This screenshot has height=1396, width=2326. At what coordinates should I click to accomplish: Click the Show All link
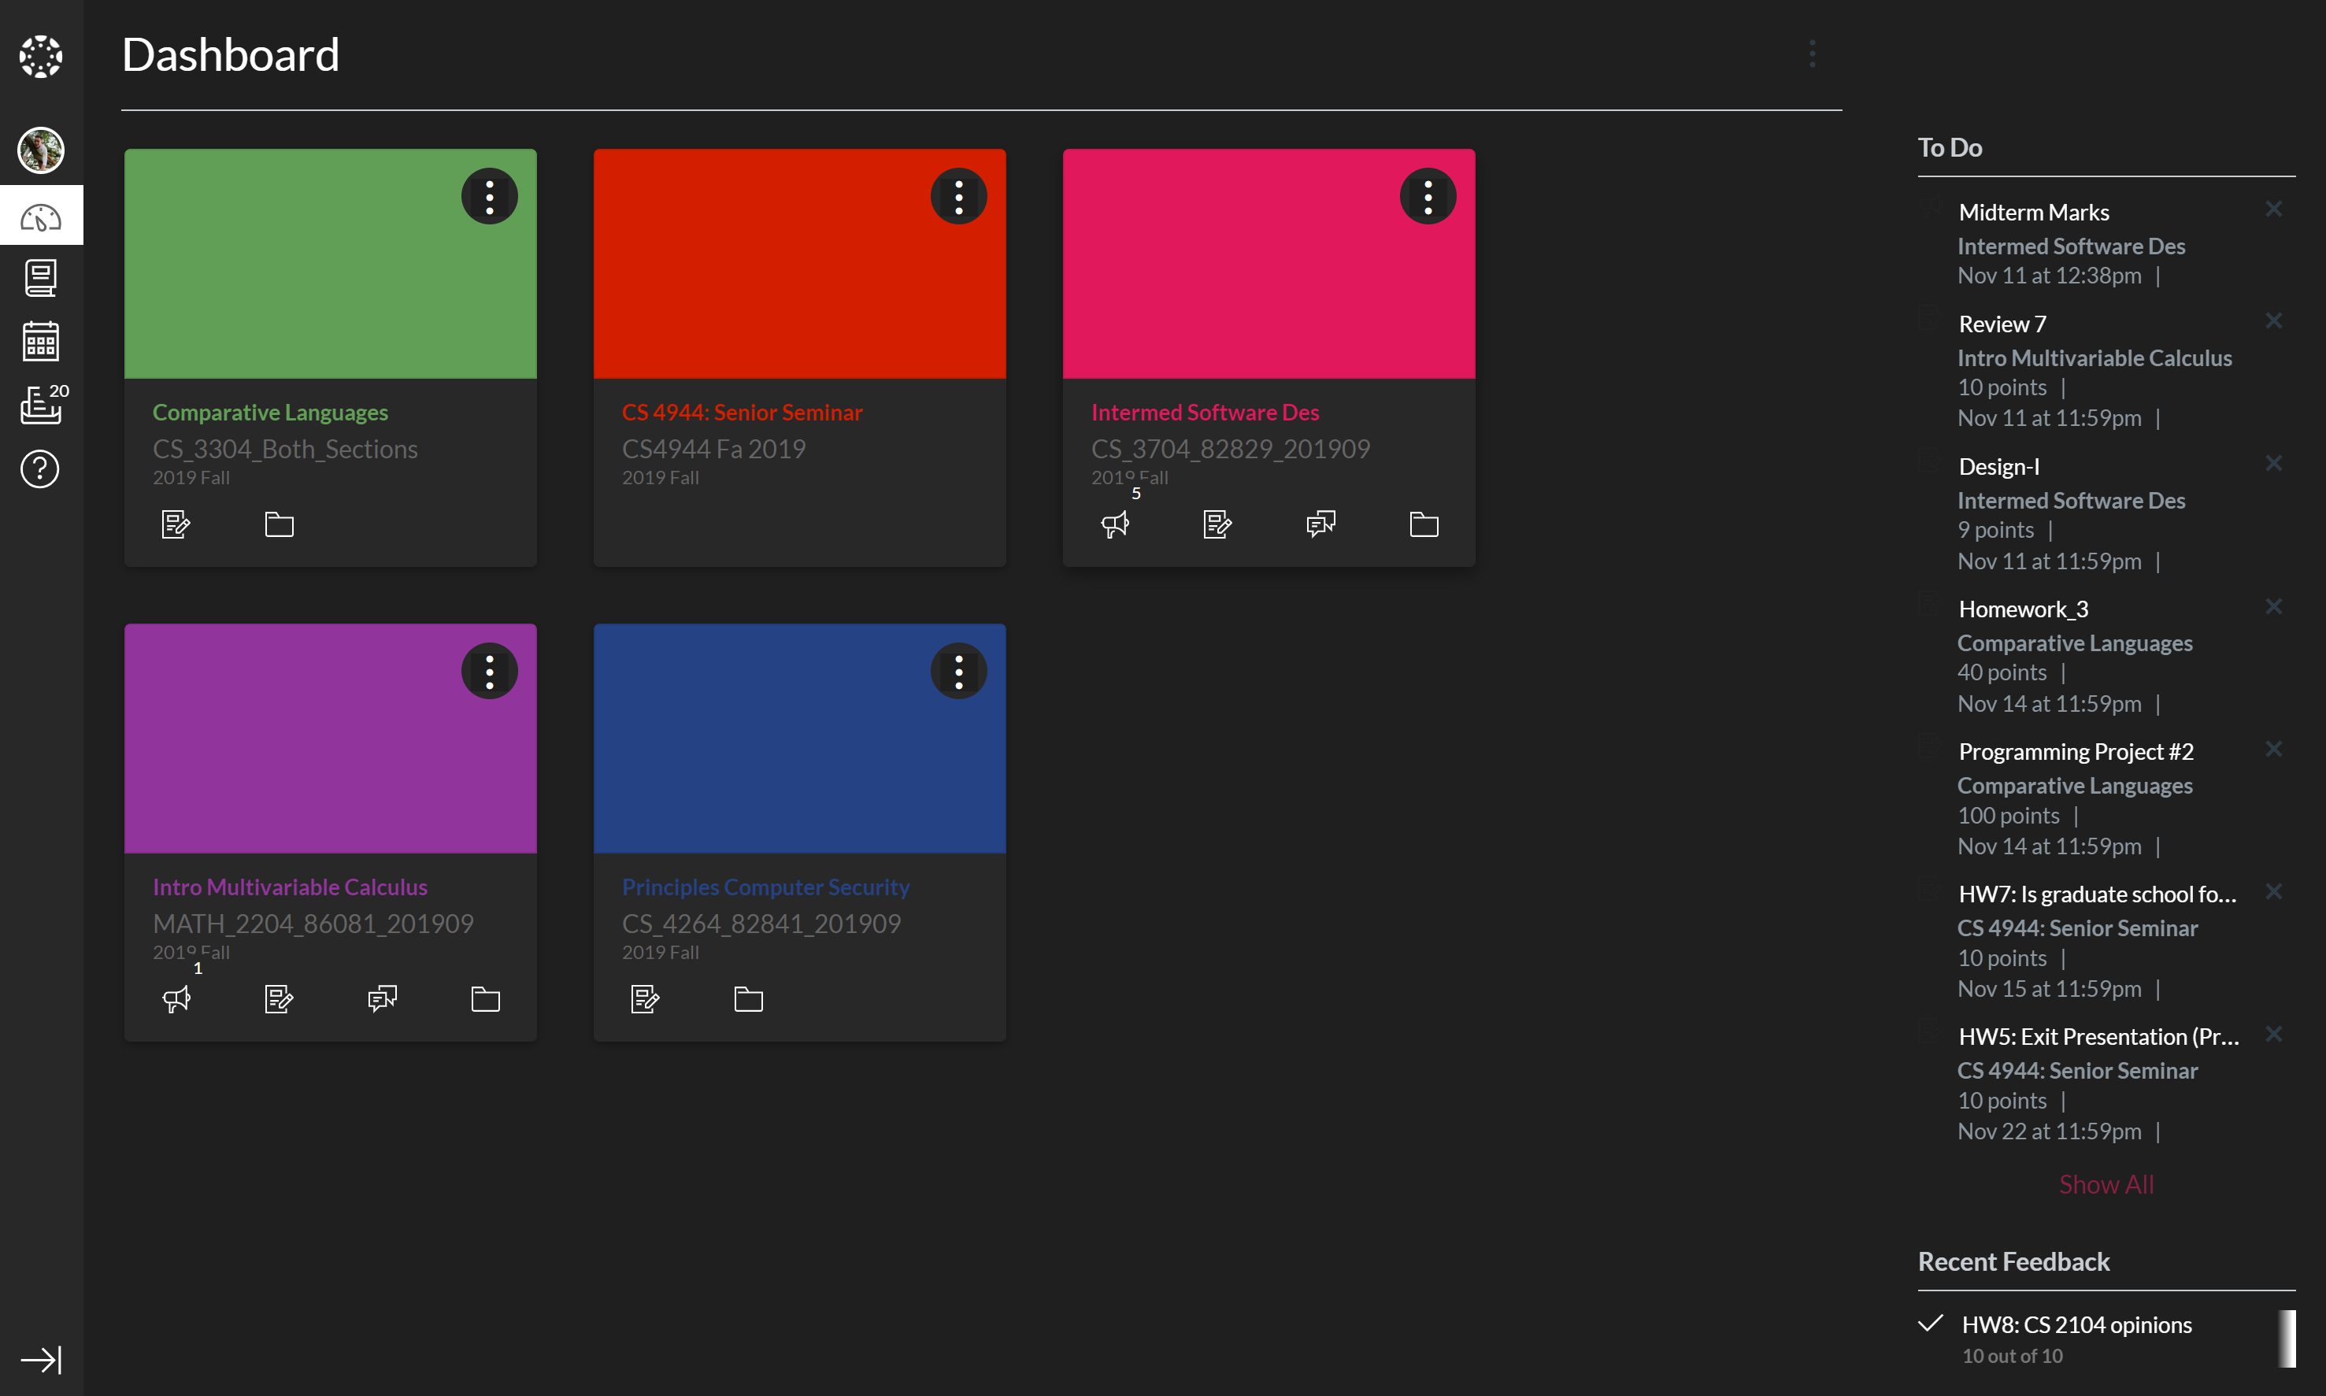(2105, 1184)
